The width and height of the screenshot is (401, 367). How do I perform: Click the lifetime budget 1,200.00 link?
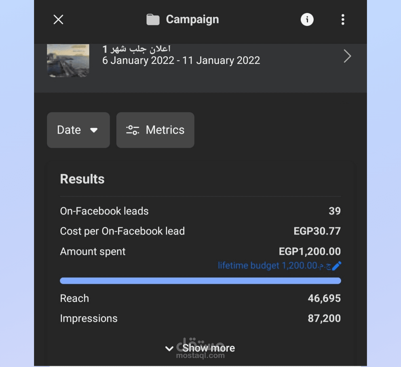(274, 266)
